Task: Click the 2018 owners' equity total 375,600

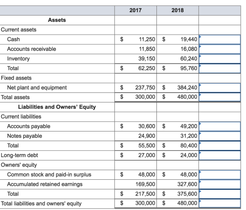Action: (187, 194)
